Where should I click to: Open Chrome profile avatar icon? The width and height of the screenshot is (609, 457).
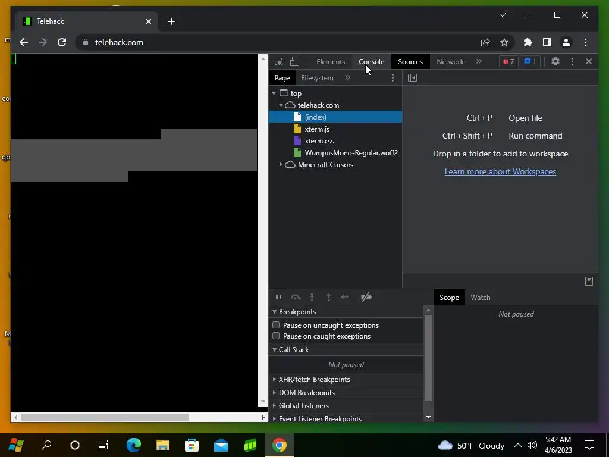[566, 42]
